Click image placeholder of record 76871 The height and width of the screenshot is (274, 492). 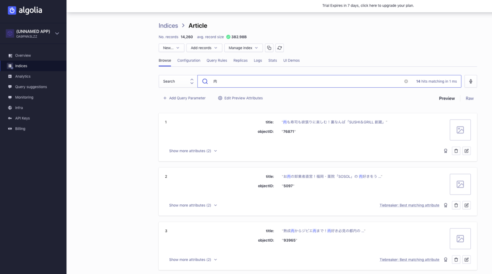click(x=460, y=130)
